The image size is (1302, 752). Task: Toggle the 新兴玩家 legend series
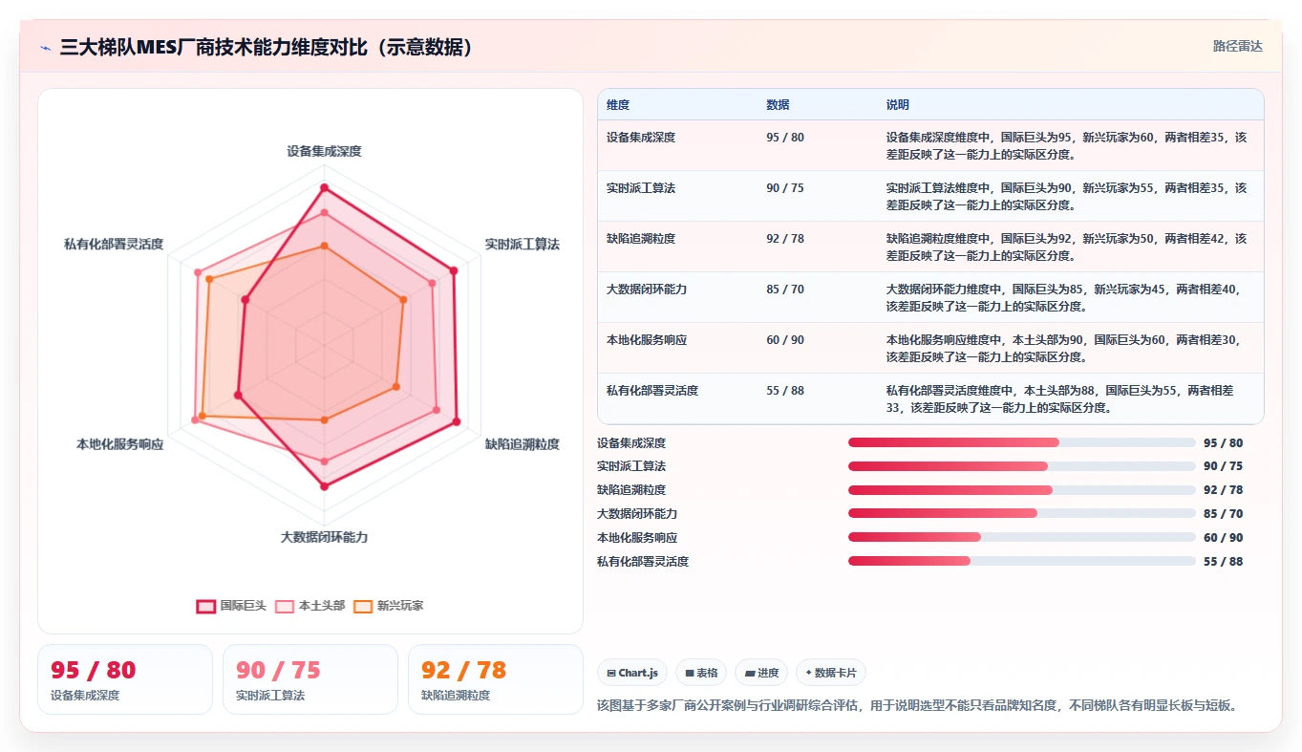pyautogui.click(x=388, y=606)
